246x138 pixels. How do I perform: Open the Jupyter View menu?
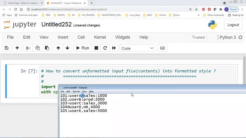coord(44,37)
